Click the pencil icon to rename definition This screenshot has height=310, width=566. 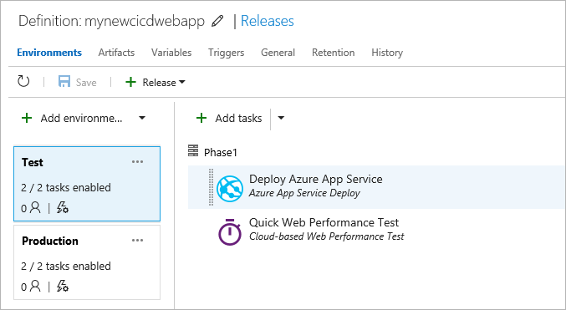(x=217, y=21)
